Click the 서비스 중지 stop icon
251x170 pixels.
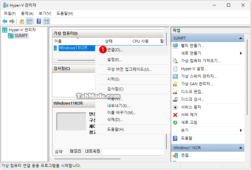[x=175, y=107]
